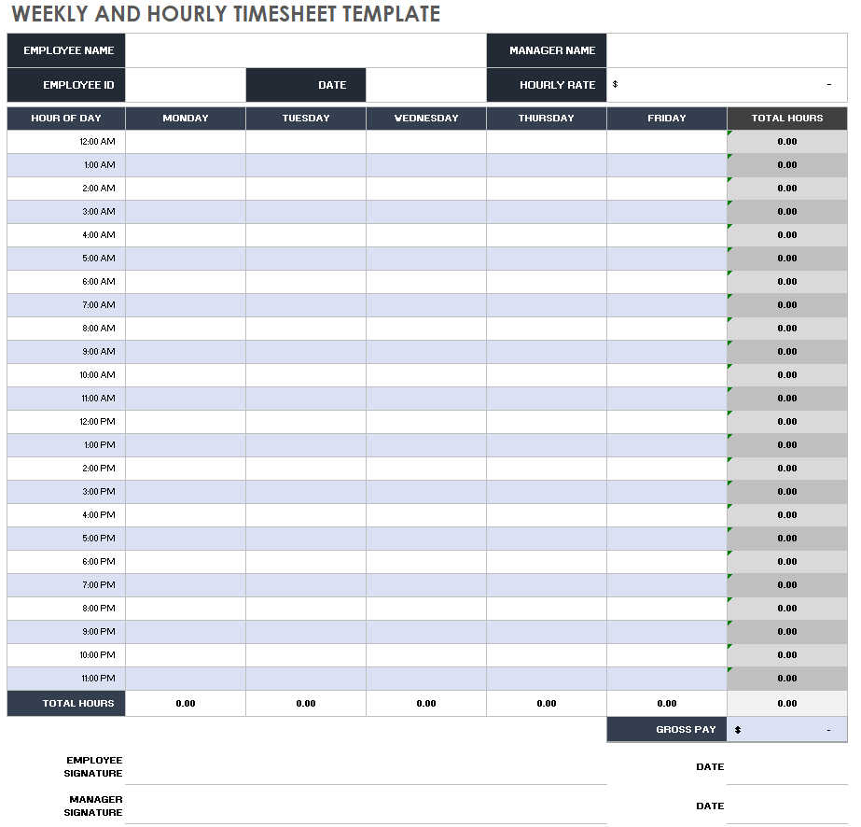The height and width of the screenshot is (827, 861).
Task: Select the Date field beside Employee ID
Action: [x=426, y=85]
